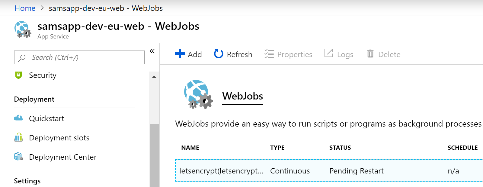Image resolution: width=483 pixels, height=187 pixels.
Task: Click the Quickstart cloud icon
Action: pyautogui.click(x=18, y=118)
